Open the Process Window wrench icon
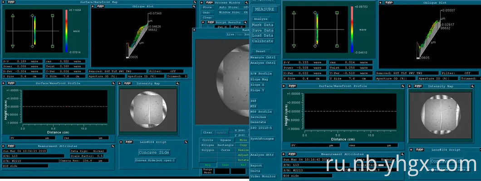481x181 pixels. click(x=247, y=2)
